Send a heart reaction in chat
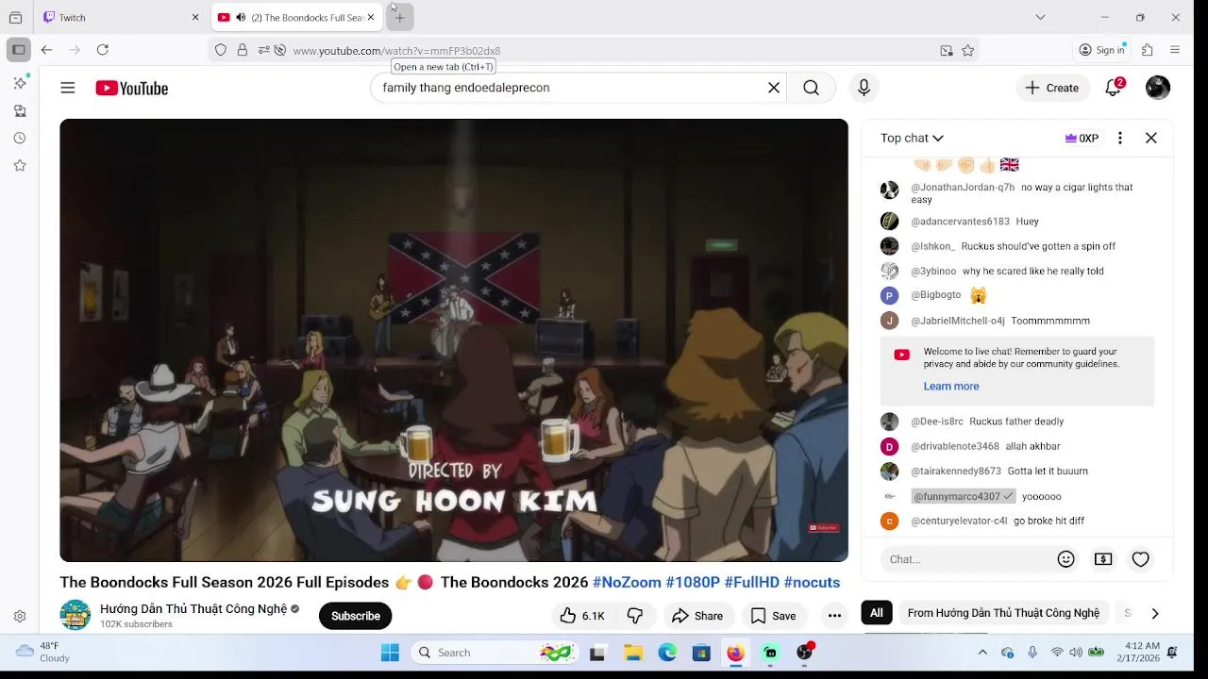 click(1140, 559)
